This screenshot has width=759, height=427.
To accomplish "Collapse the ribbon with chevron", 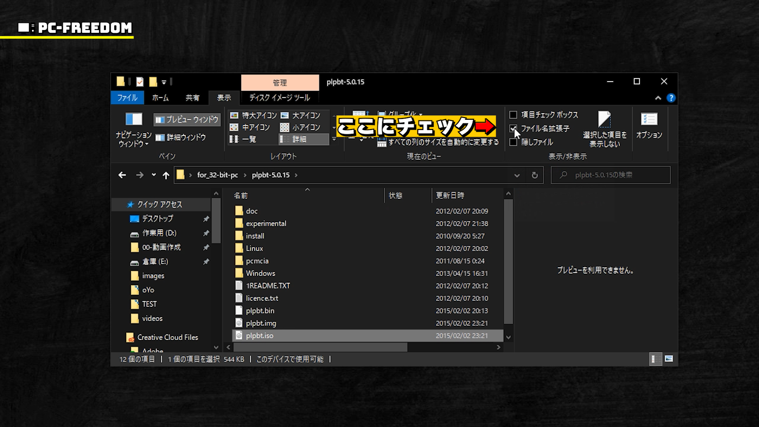I will (x=658, y=98).
